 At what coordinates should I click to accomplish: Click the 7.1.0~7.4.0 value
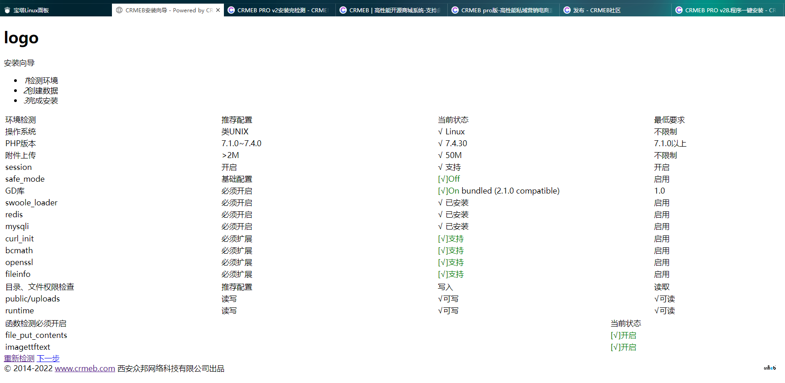(x=241, y=143)
